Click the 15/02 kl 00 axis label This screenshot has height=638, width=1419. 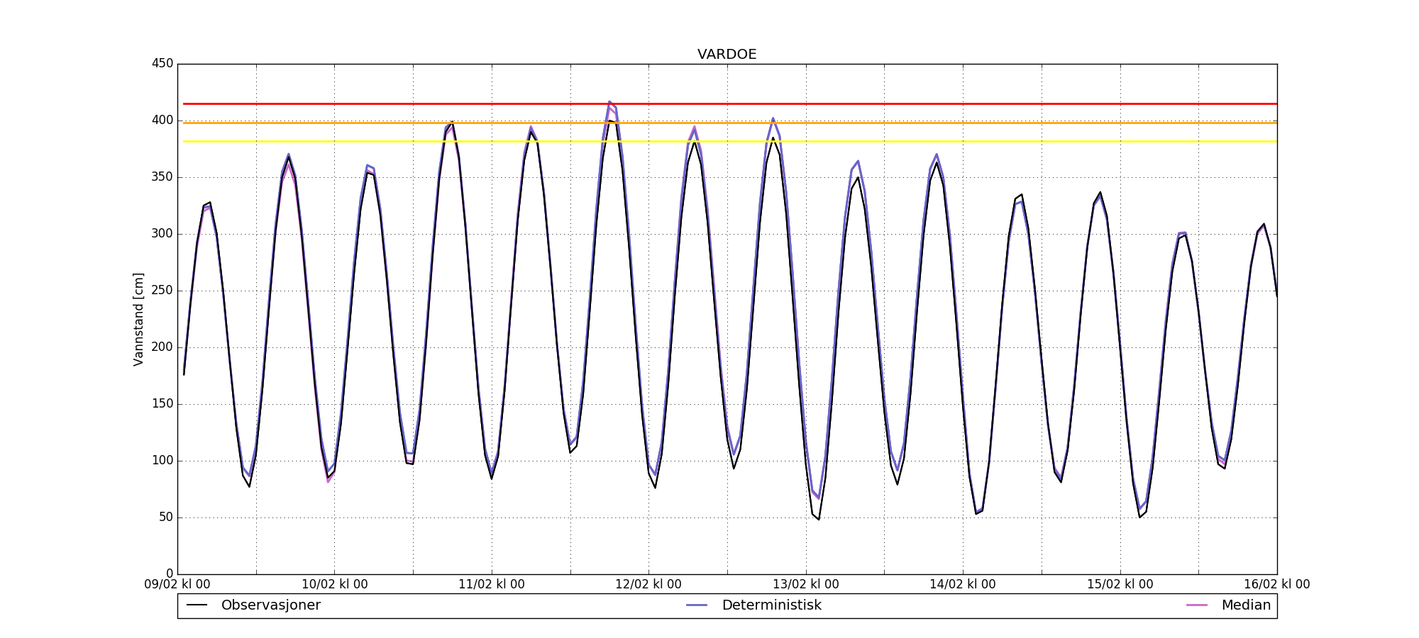coord(1120,585)
